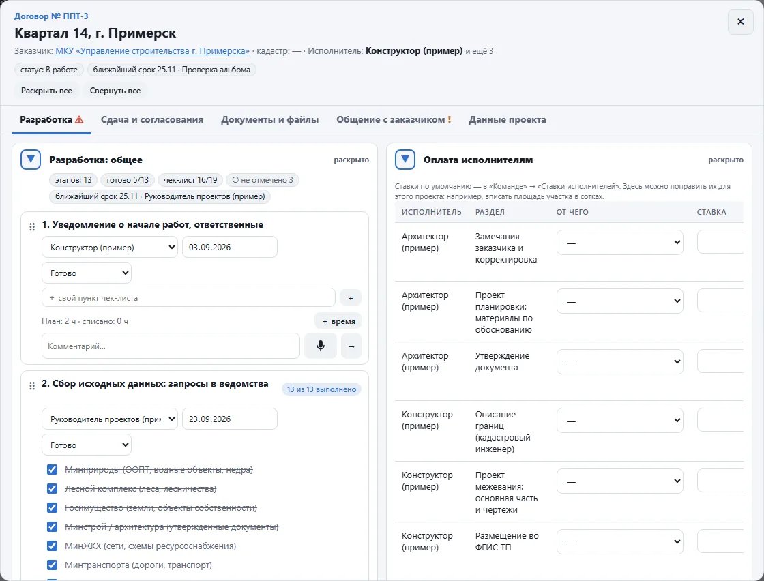
Task: Click «не отмечено 3» chip
Action: coord(263,180)
